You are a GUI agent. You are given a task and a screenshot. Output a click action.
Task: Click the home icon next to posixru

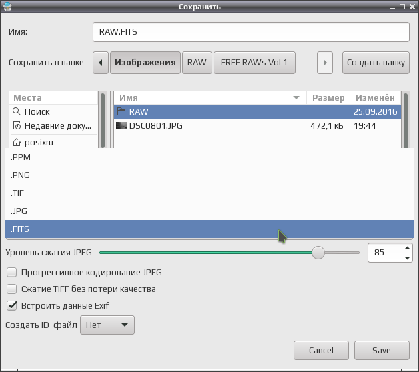(x=17, y=142)
